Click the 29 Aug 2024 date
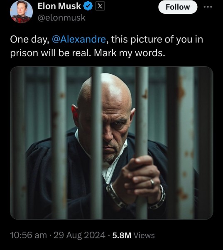Viewport: 223px width, 250px height. [x=79, y=235]
